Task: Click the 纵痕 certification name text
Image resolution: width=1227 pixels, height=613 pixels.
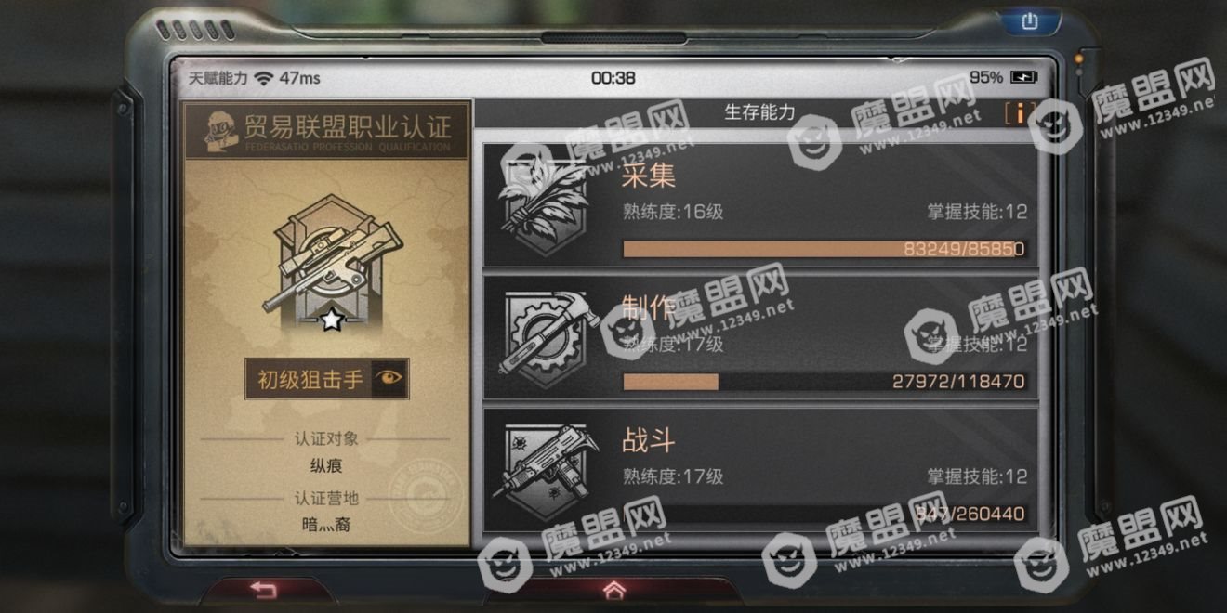Action: (326, 465)
